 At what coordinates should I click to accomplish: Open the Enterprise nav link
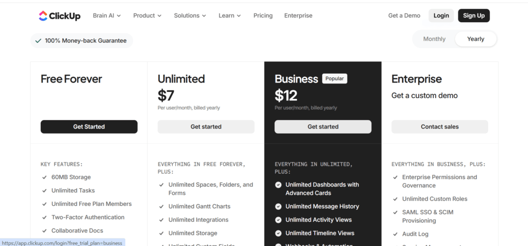[298, 15]
